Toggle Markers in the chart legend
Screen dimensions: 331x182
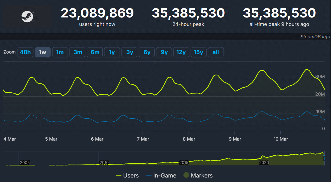(198, 176)
